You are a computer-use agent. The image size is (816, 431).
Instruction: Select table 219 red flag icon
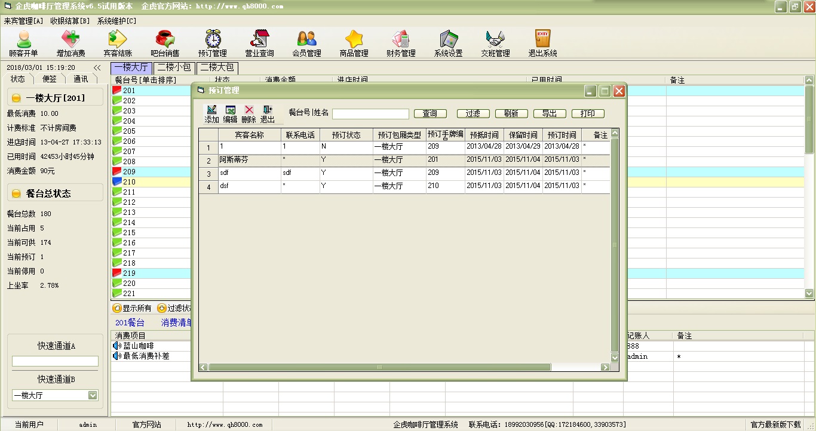pos(117,273)
